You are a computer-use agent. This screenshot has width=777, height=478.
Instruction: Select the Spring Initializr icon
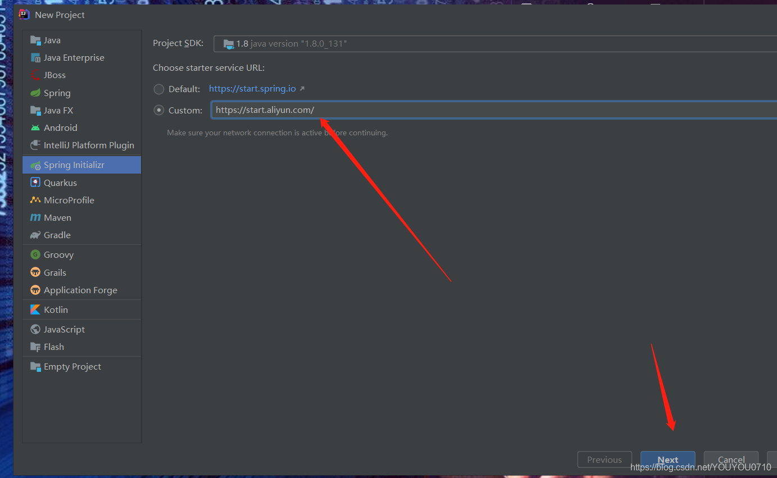(x=35, y=165)
